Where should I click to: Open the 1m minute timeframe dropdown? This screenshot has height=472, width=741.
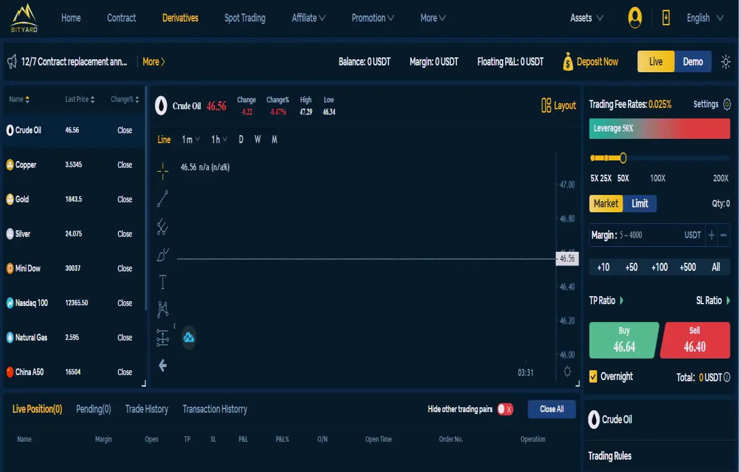[x=191, y=139]
